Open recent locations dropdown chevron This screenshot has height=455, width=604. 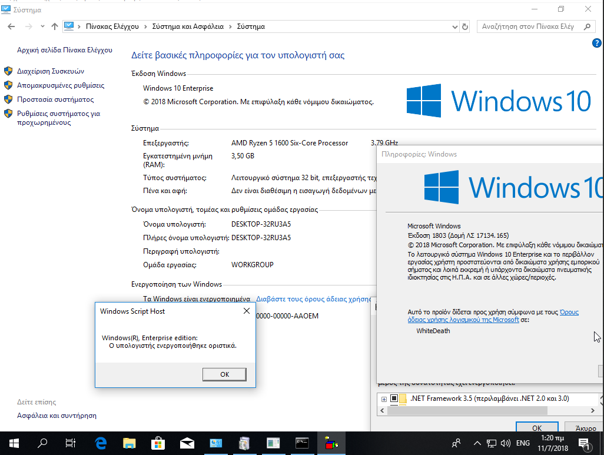42,26
